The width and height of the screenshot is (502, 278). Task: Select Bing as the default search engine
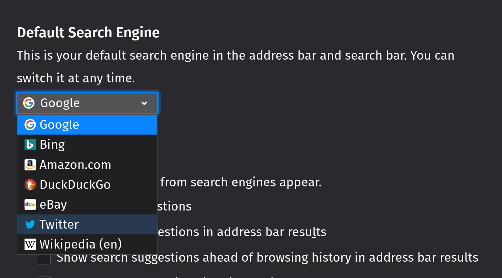(52, 145)
